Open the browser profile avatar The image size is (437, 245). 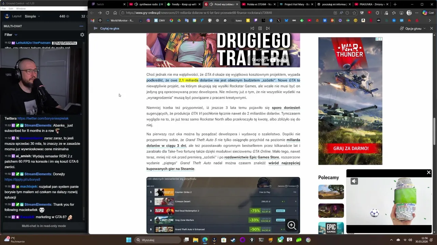(409, 13)
